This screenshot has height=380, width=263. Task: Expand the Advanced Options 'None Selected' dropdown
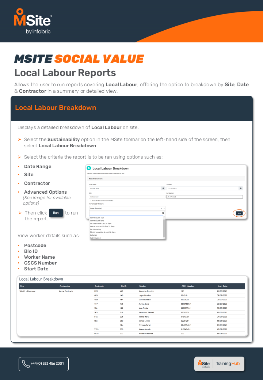pos(124,208)
